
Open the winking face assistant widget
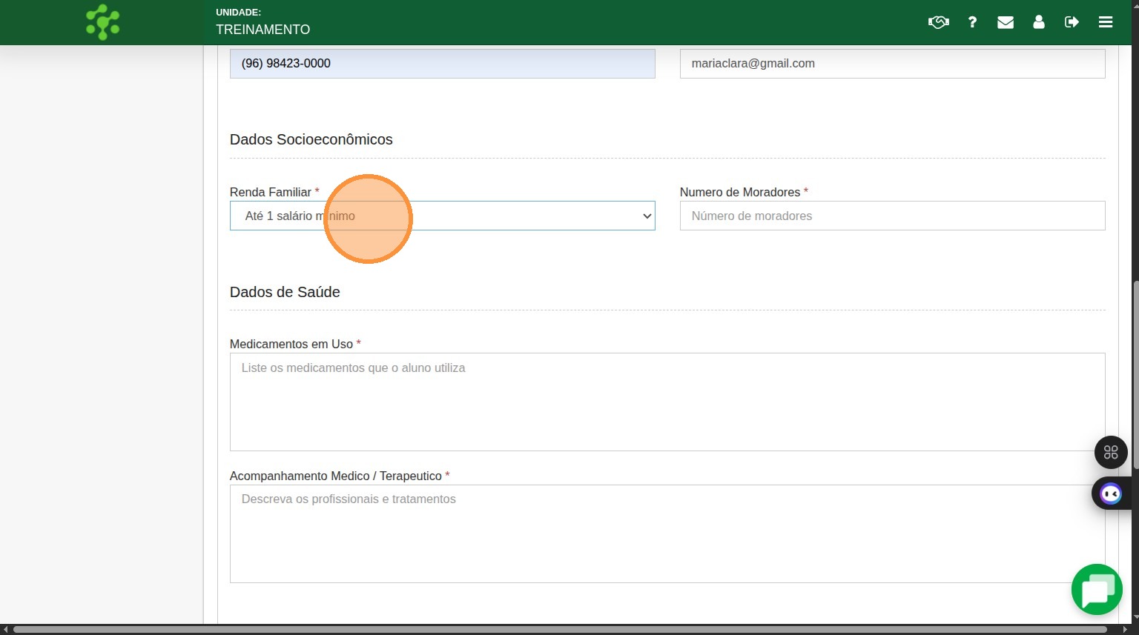1111,493
